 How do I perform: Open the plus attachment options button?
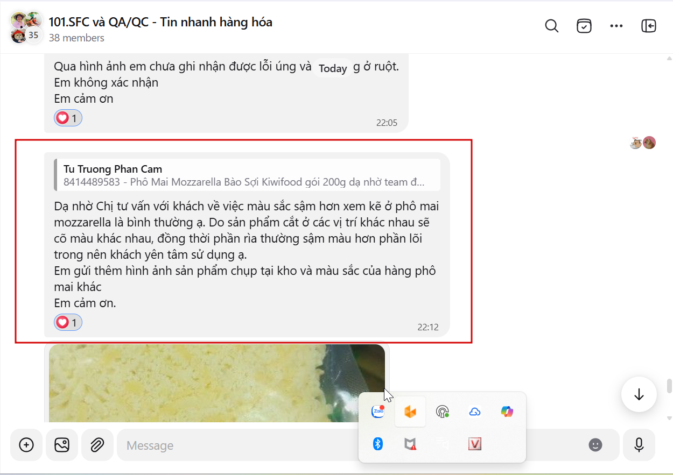(x=26, y=445)
